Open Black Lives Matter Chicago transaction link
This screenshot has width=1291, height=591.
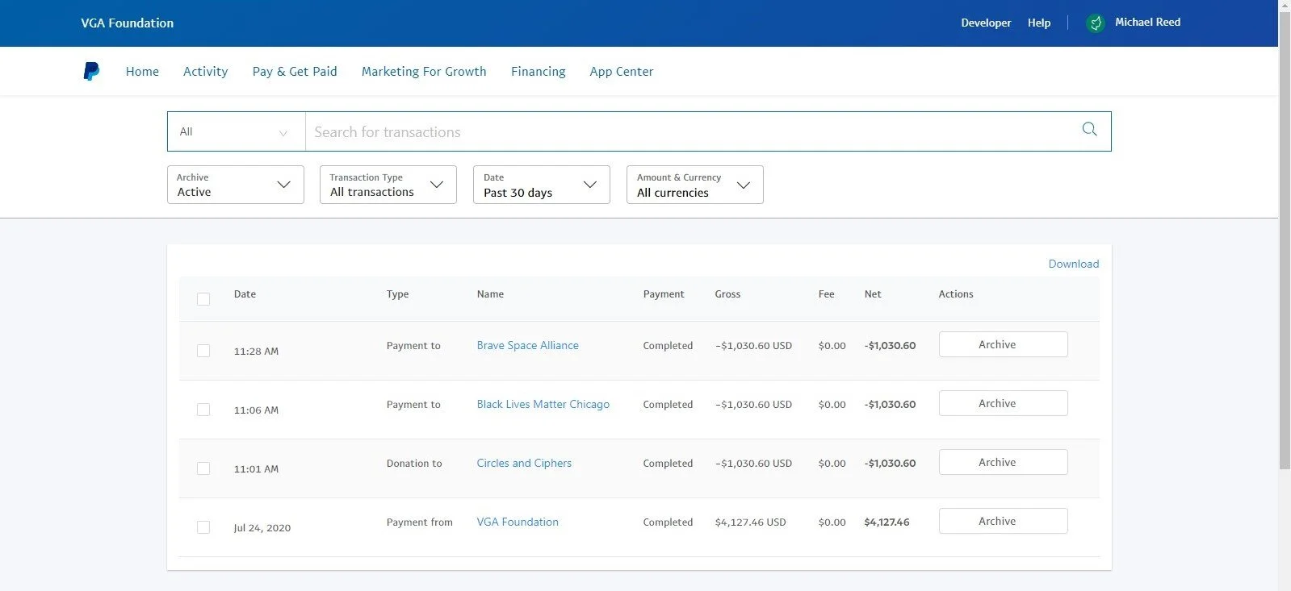click(543, 404)
